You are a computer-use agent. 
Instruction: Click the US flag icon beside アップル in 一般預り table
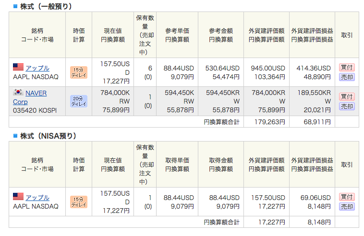pyautogui.click(x=18, y=67)
